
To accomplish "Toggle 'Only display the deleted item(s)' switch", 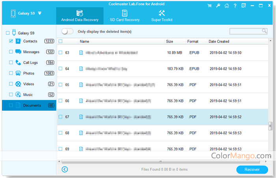I will 68,31.
